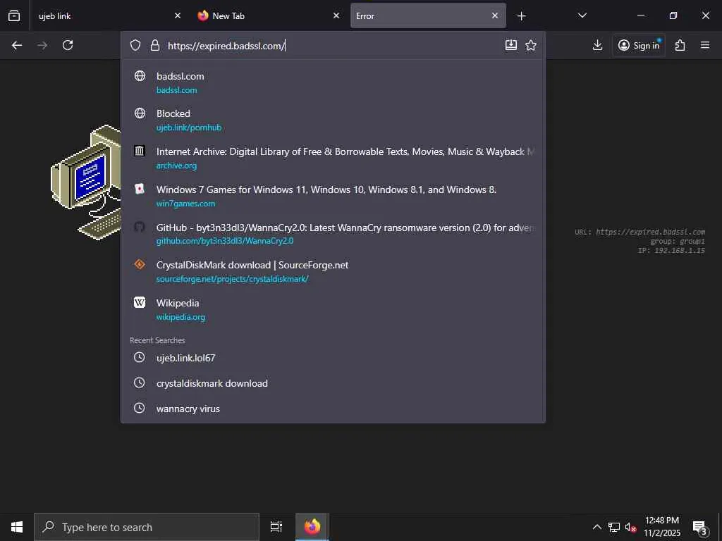Select the Error tab

click(428, 15)
